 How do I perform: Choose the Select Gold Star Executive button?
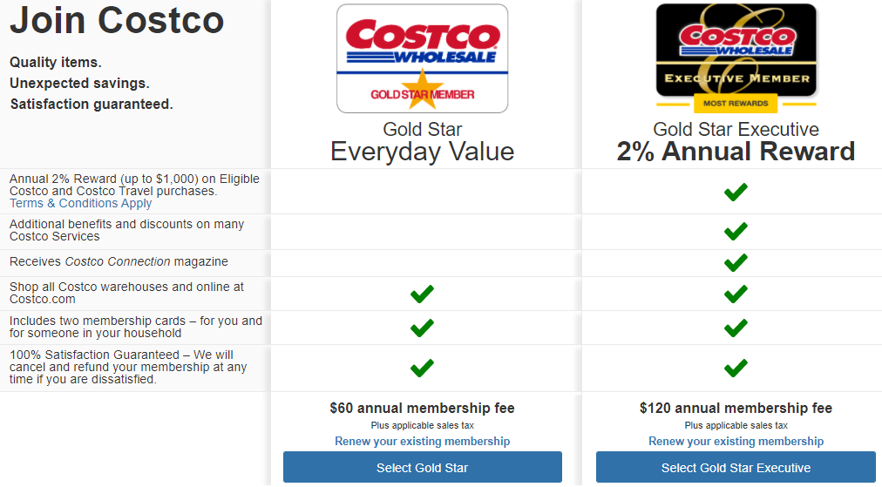pos(736,467)
